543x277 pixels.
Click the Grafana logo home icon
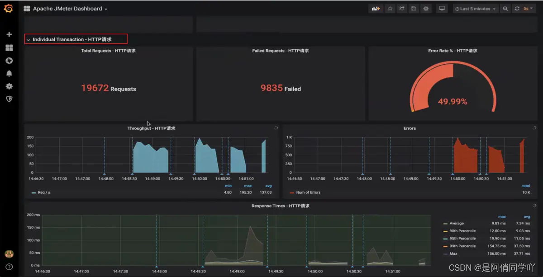click(x=8, y=9)
